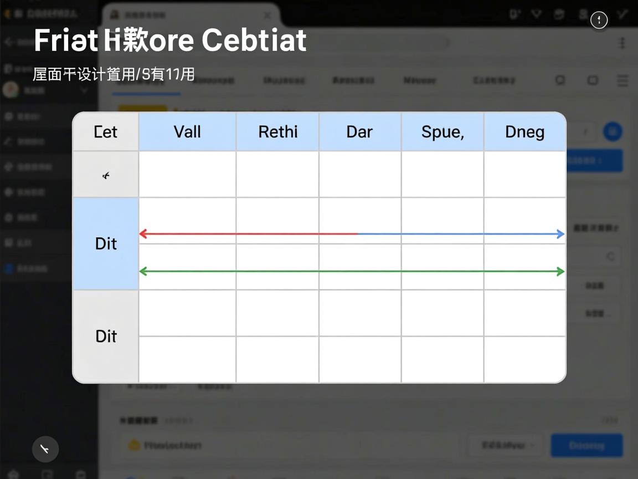This screenshot has height=479, width=638.
Task: Click the symbol cell below Cet header
Action: click(106, 175)
